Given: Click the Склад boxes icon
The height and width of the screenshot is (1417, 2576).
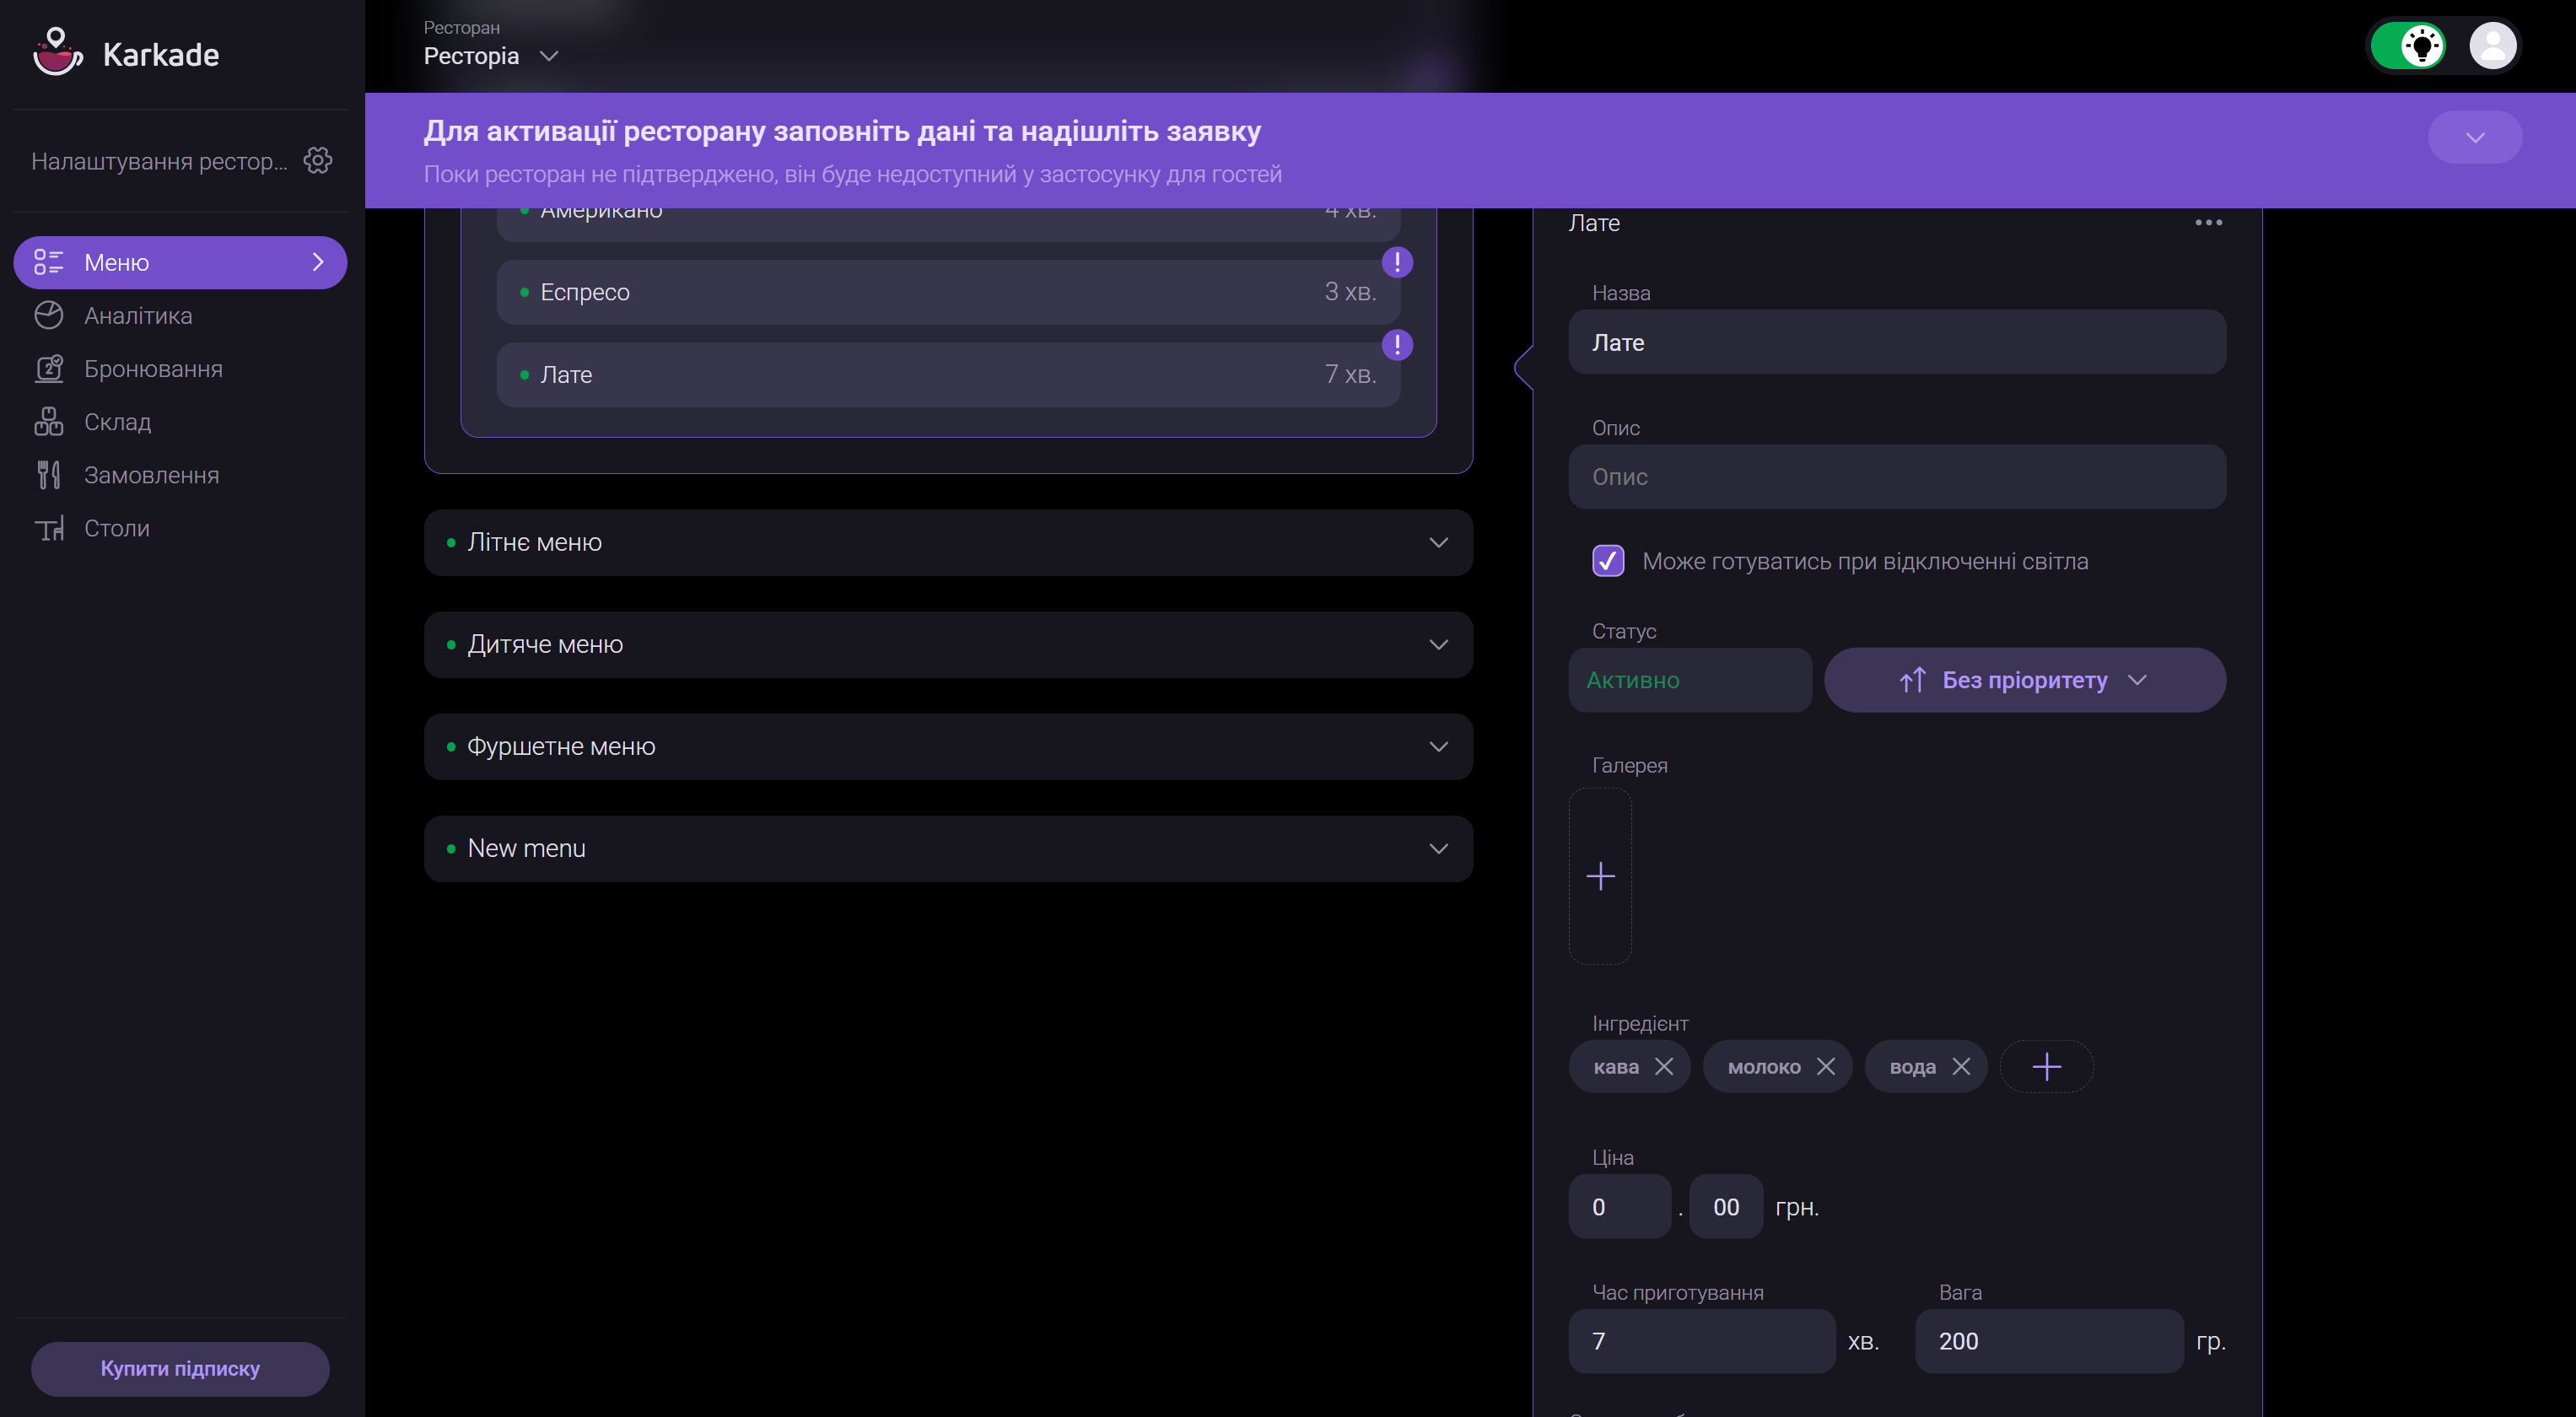Looking at the screenshot, I should tap(48, 421).
